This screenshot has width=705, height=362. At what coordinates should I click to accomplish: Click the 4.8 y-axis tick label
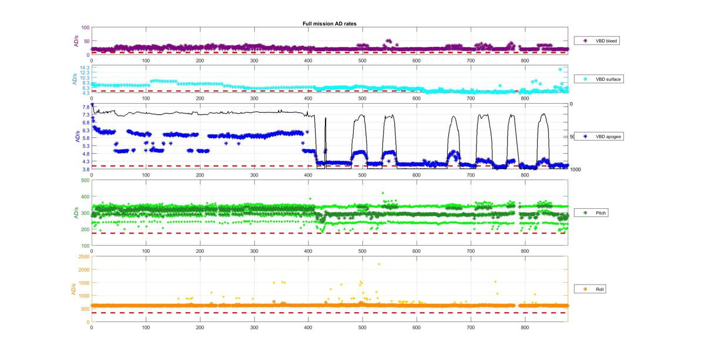86,154
